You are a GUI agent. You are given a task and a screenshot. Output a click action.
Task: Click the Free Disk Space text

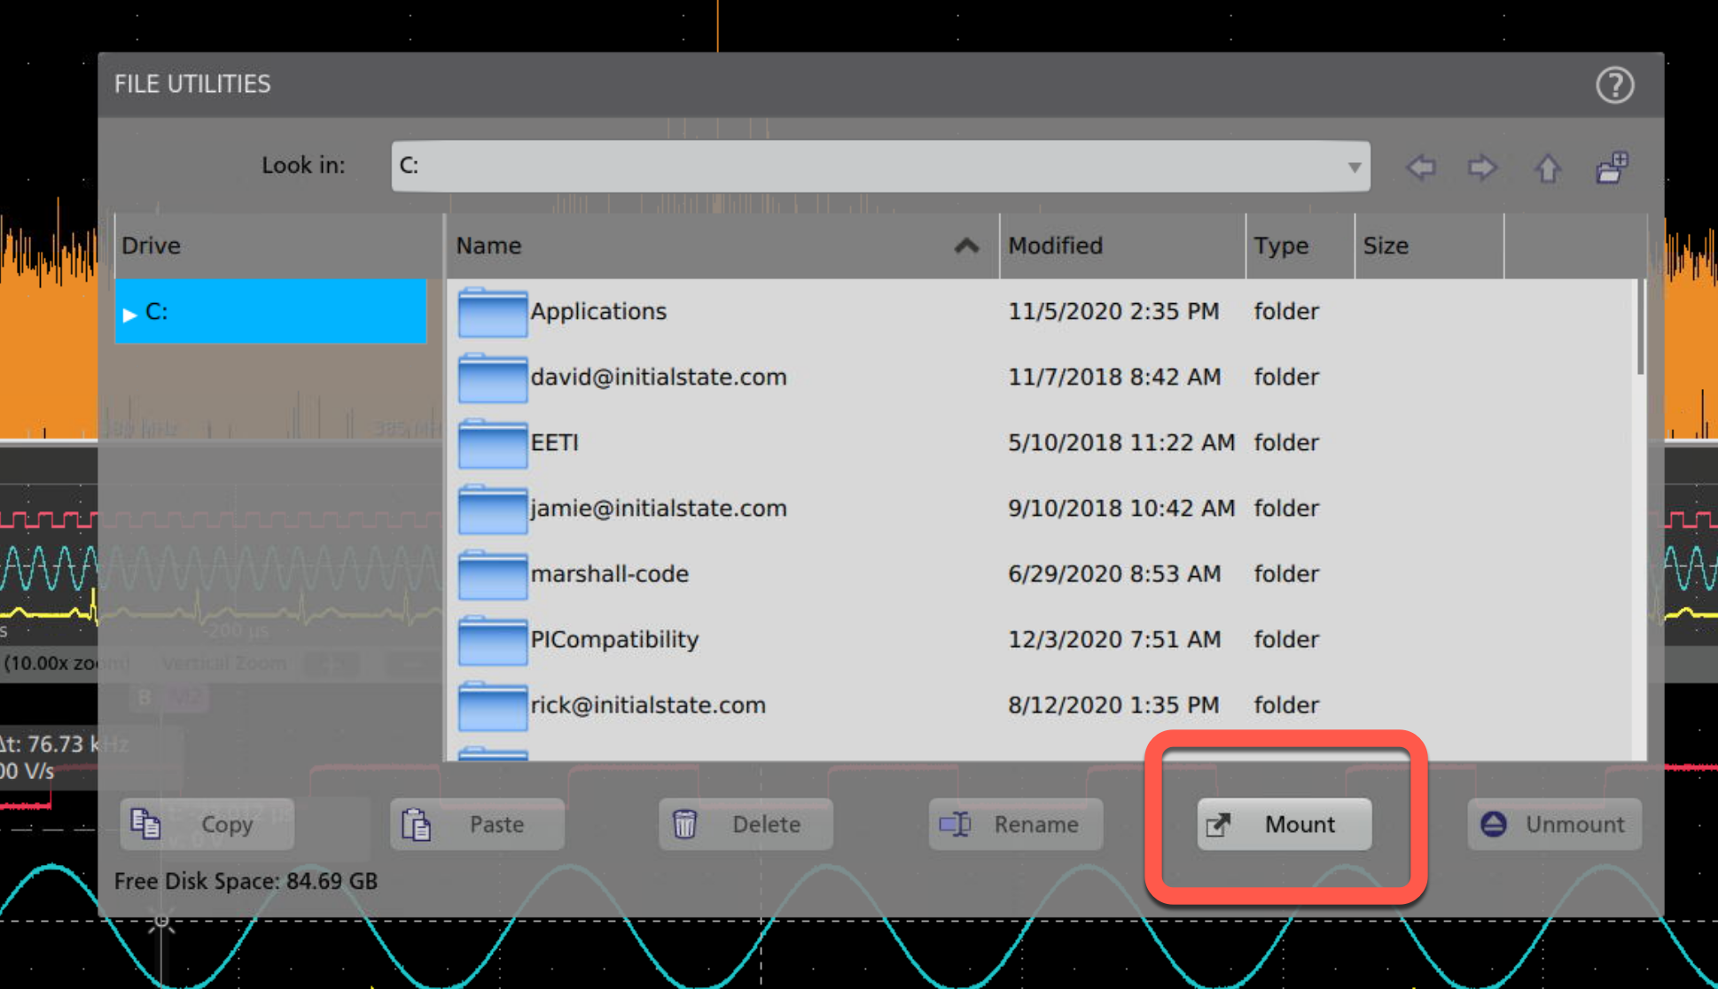[246, 881]
